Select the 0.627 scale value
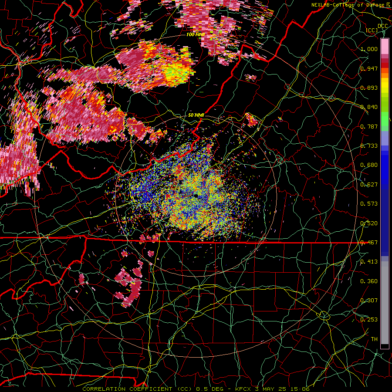 tap(369, 185)
